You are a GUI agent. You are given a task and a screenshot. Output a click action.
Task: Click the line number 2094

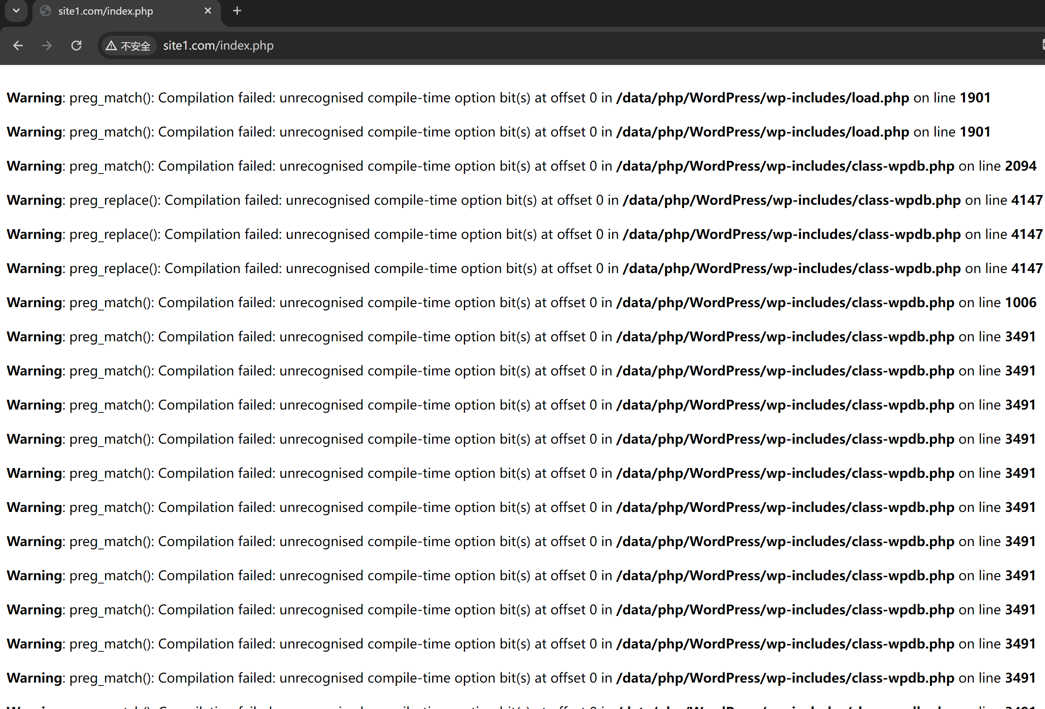pos(1020,166)
